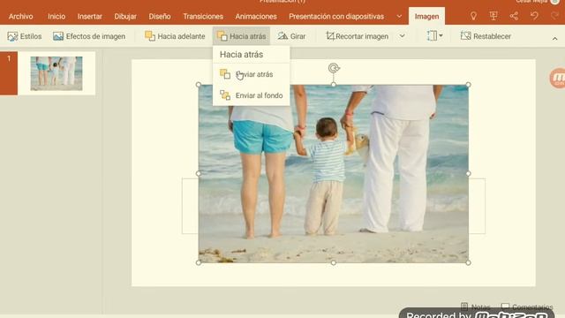Expand the Recortar imagen dropdown arrow
The width and height of the screenshot is (565, 318).
(x=403, y=36)
